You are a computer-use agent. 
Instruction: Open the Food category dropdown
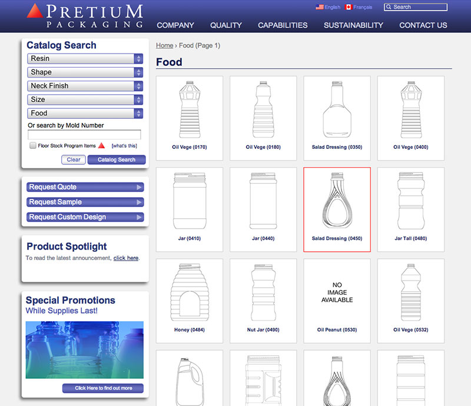tap(85, 113)
